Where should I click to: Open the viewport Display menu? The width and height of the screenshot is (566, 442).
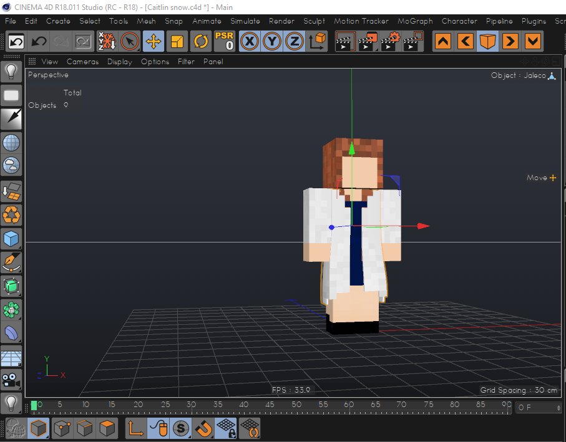click(120, 62)
